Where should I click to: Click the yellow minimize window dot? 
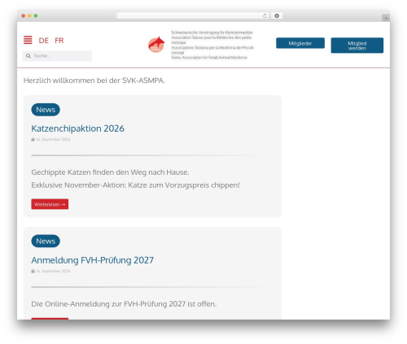click(x=29, y=16)
